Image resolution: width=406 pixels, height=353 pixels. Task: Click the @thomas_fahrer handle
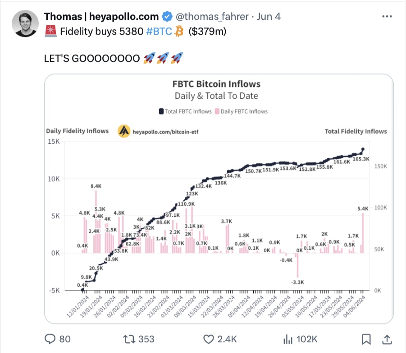[212, 17]
